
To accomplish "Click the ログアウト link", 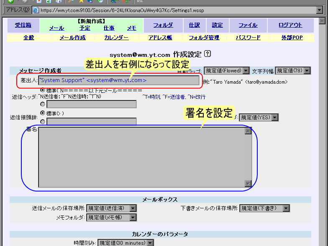I will point(290,25).
